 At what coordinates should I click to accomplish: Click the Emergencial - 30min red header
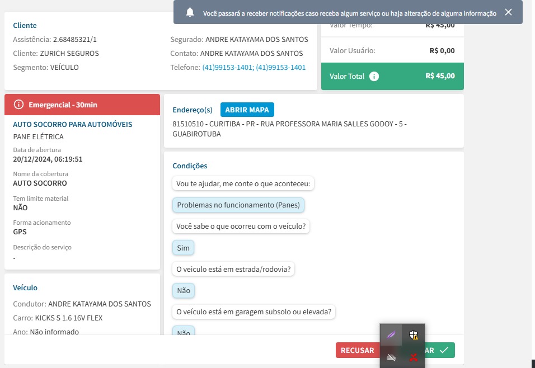click(x=82, y=105)
